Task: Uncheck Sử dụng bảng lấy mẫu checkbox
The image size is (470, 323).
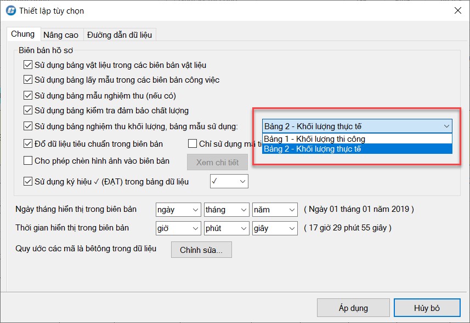Action: [x=28, y=80]
